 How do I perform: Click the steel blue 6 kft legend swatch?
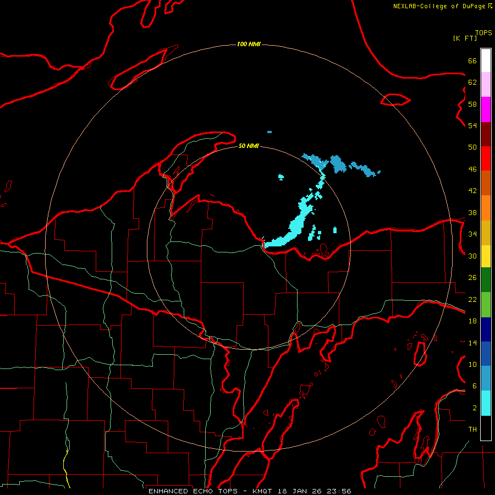click(486, 378)
